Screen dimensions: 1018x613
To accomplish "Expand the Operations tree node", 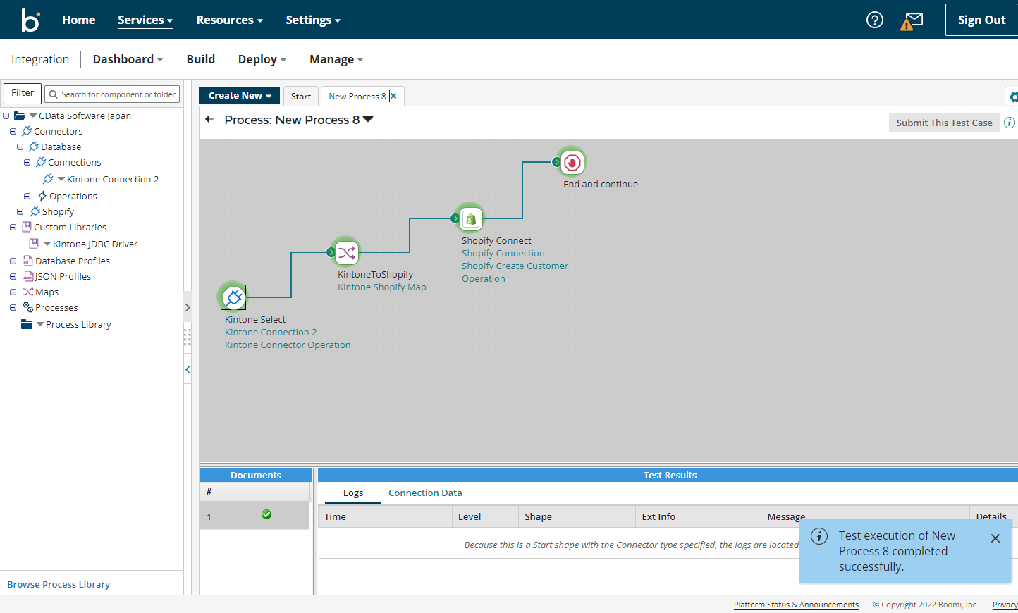I will [x=27, y=196].
